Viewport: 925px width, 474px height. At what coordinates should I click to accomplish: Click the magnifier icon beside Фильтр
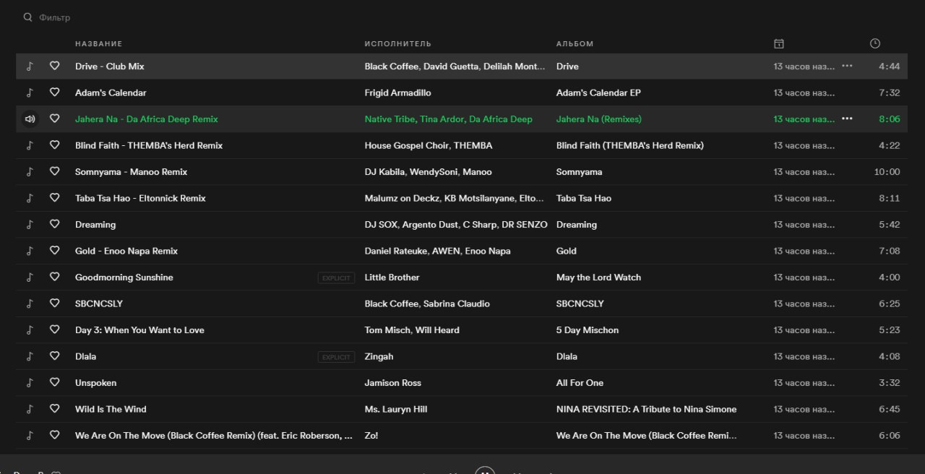(x=27, y=17)
